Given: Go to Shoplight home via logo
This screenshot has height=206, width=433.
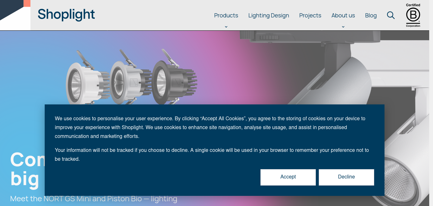Looking at the screenshot, I should (x=66, y=15).
